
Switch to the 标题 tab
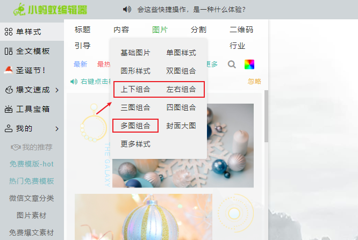[82, 30]
